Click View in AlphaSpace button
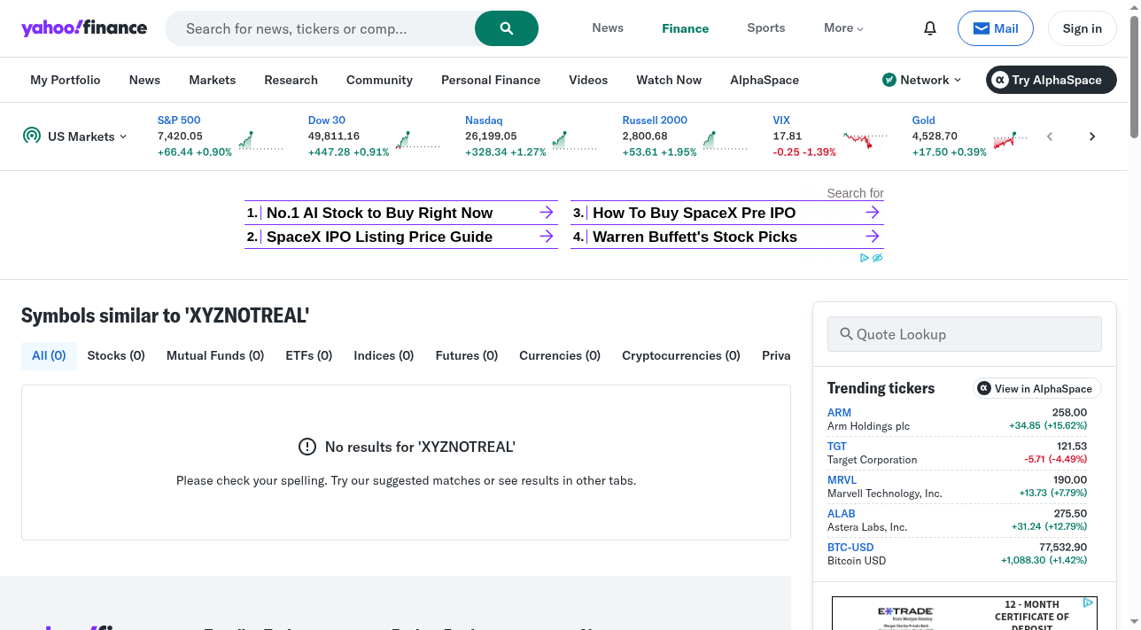The height and width of the screenshot is (630, 1141). [1037, 388]
